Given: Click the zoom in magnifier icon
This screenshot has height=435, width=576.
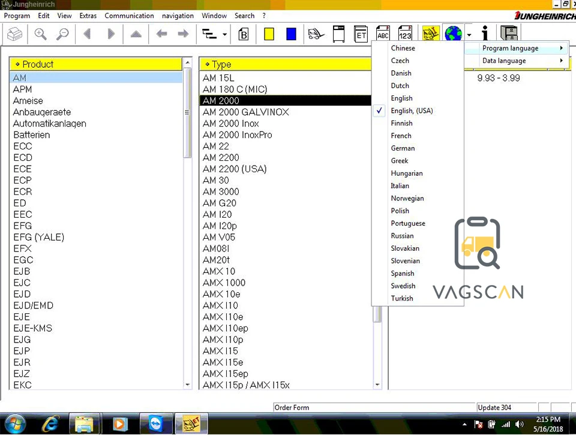Looking at the screenshot, I should pos(40,34).
